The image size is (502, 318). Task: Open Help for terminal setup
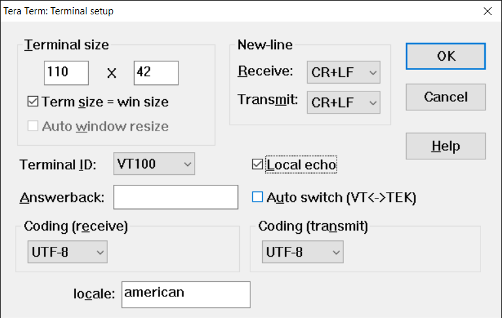pos(445,146)
